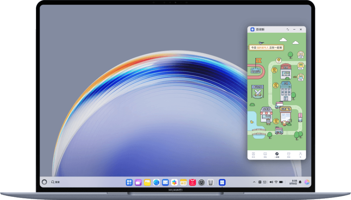Click the pink van near the blue tower
The image size is (351, 200).
point(279,105)
